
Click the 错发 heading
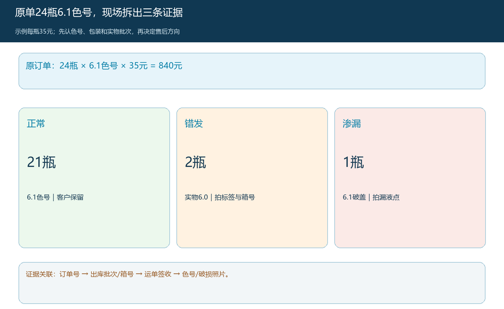pyautogui.click(x=194, y=124)
